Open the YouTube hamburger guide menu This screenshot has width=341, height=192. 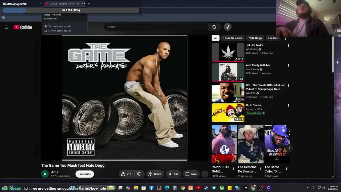pos(7,27)
